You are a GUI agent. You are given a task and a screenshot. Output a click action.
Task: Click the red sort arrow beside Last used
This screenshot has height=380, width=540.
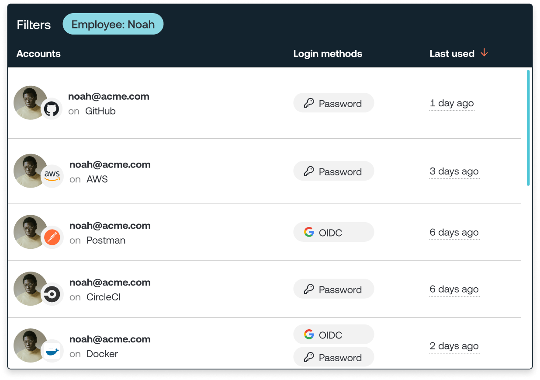484,53
